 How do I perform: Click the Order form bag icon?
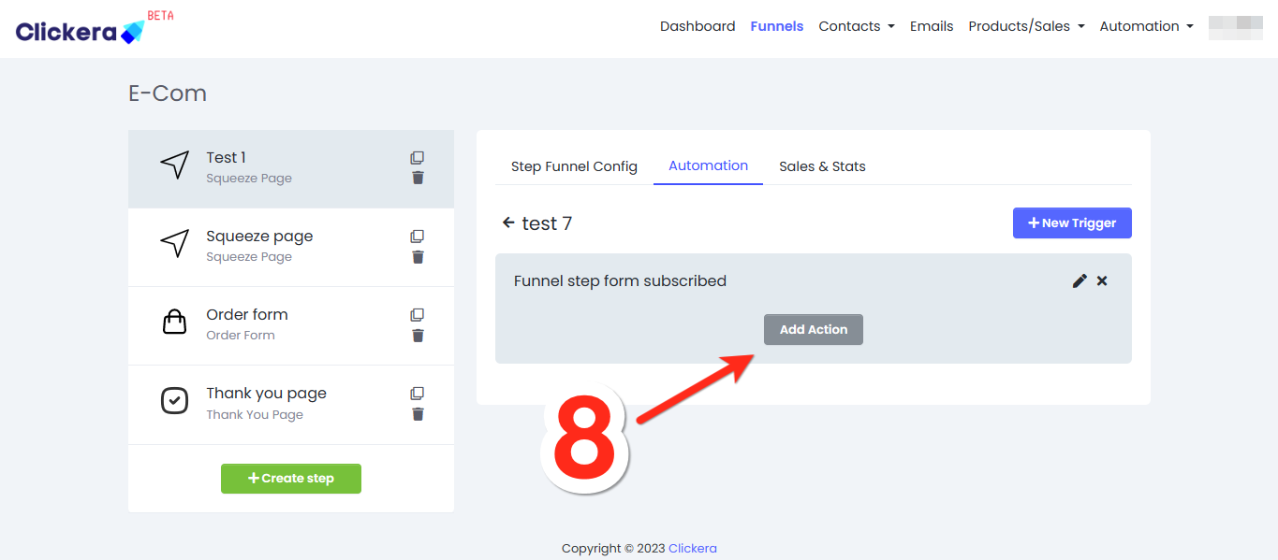coord(174,323)
